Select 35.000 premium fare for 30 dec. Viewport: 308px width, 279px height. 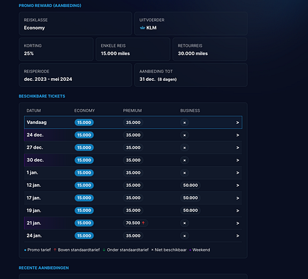[x=133, y=160]
